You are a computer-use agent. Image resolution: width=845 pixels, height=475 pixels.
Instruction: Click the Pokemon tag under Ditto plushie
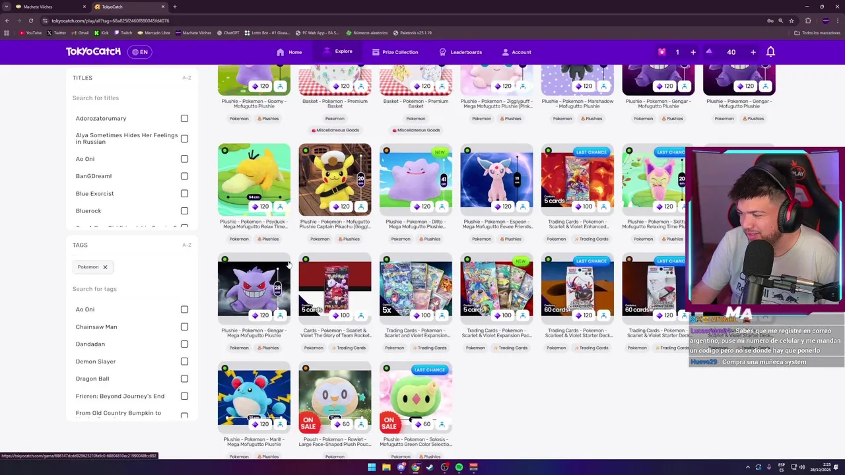(401, 239)
